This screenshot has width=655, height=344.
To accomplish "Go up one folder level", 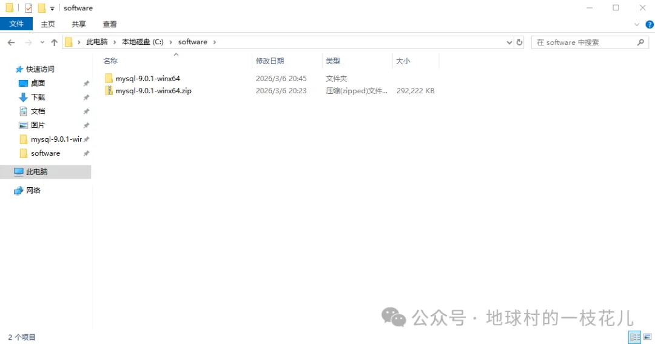I will [55, 42].
